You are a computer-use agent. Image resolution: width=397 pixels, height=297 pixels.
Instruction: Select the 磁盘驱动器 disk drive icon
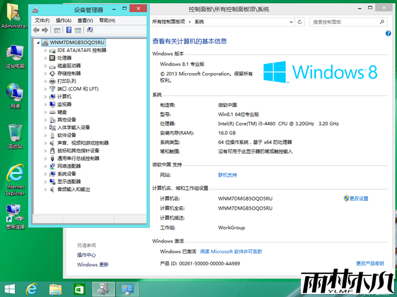(x=52, y=66)
